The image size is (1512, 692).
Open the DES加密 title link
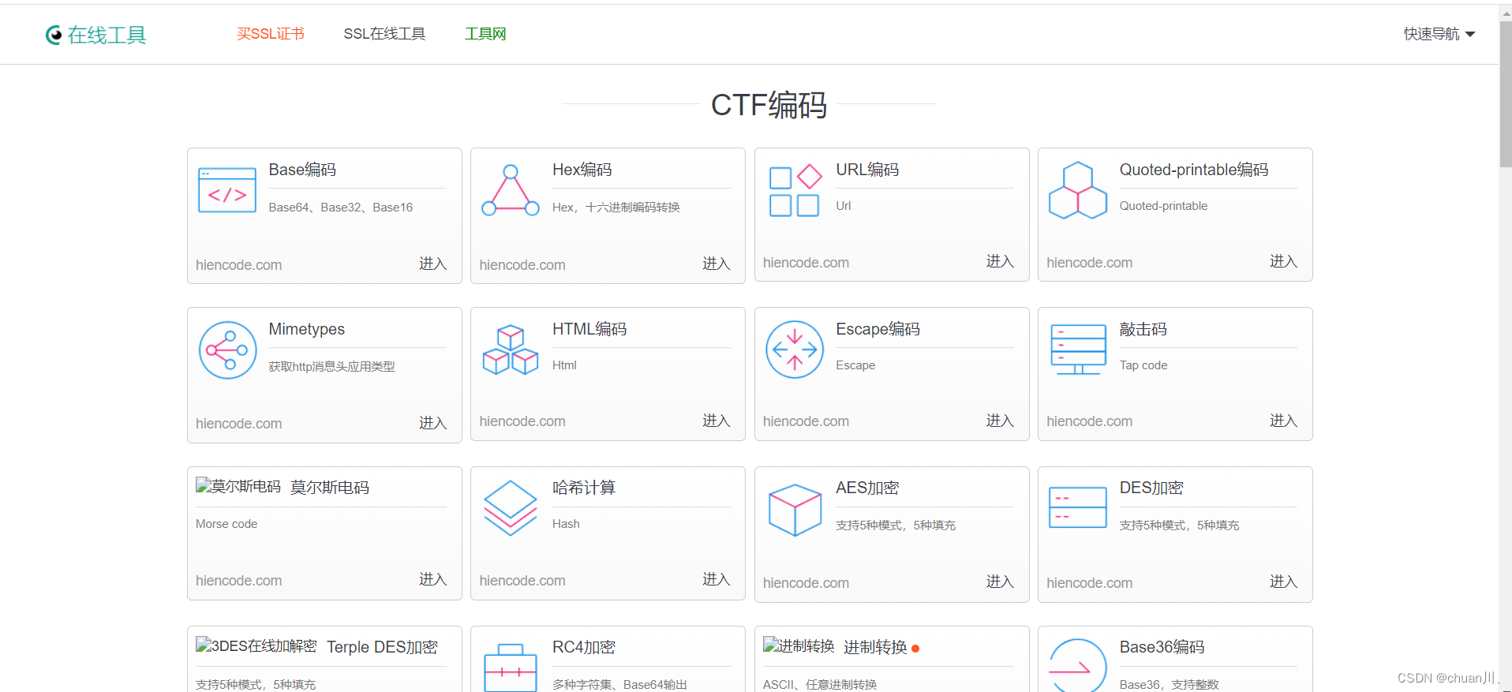click(x=1151, y=488)
